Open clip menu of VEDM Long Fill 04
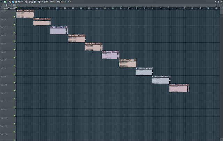This screenshot has width=223, height=141. pos(17,11)
